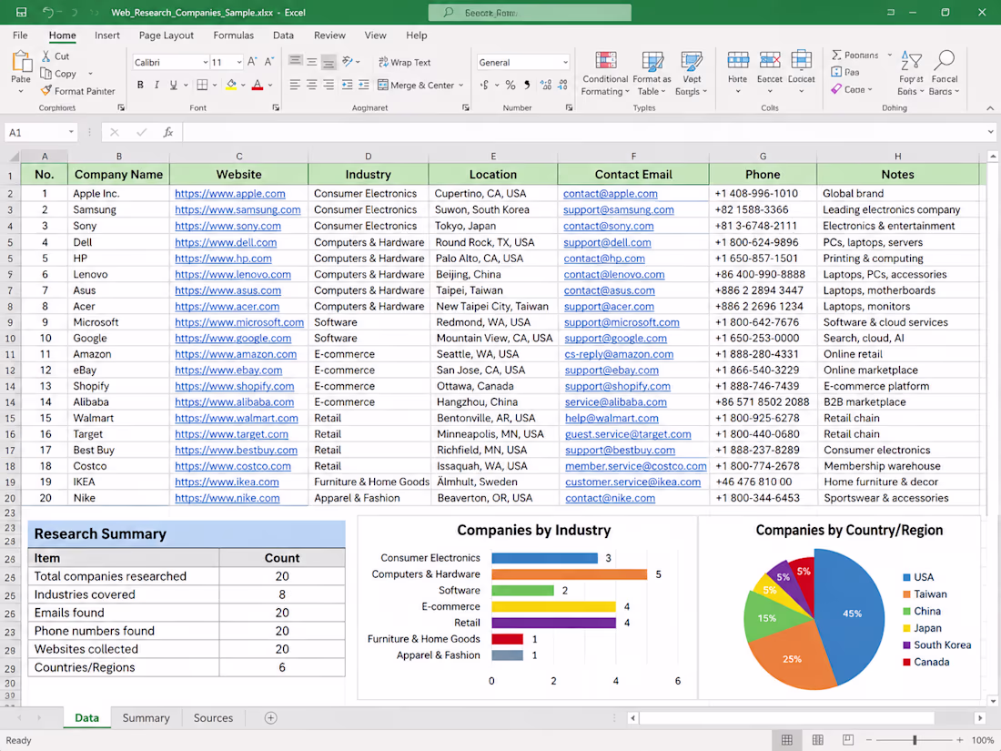The image size is (1001, 751).
Task: Set top vertical alignment
Action: (295, 61)
